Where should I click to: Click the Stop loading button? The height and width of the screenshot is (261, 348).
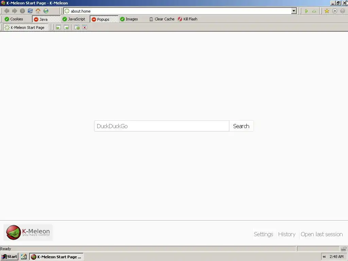[x=22, y=11]
